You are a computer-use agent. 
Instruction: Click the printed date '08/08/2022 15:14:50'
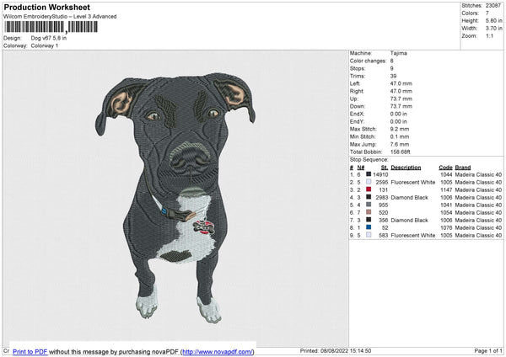tap(346, 351)
